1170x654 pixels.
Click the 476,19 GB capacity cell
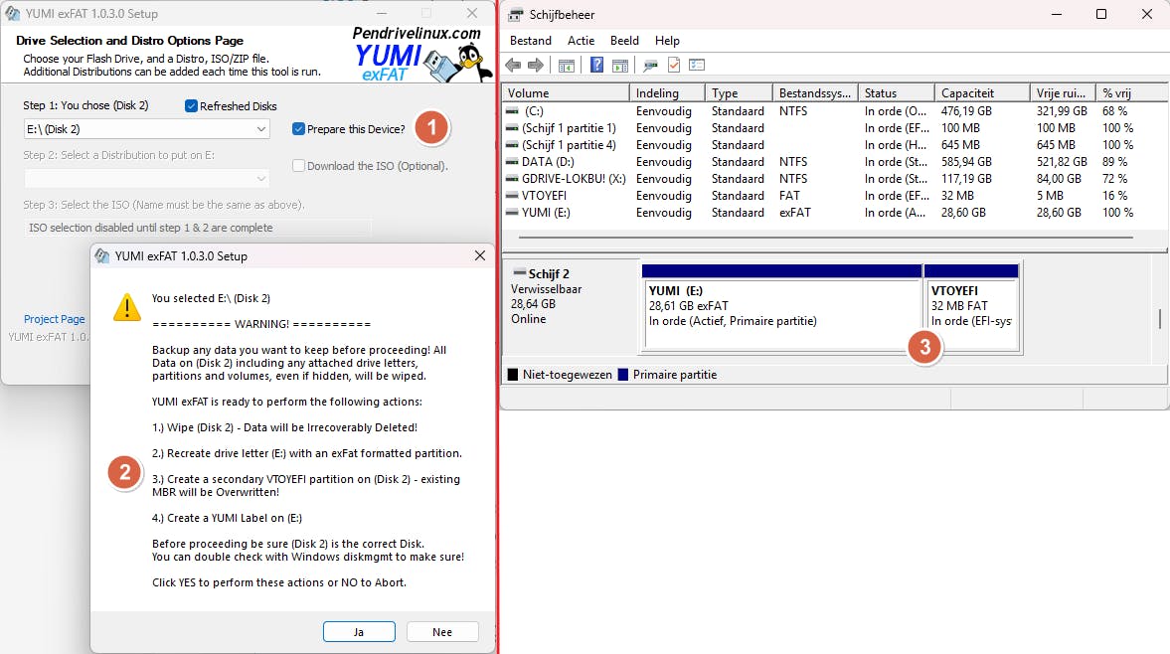pos(966,111)
